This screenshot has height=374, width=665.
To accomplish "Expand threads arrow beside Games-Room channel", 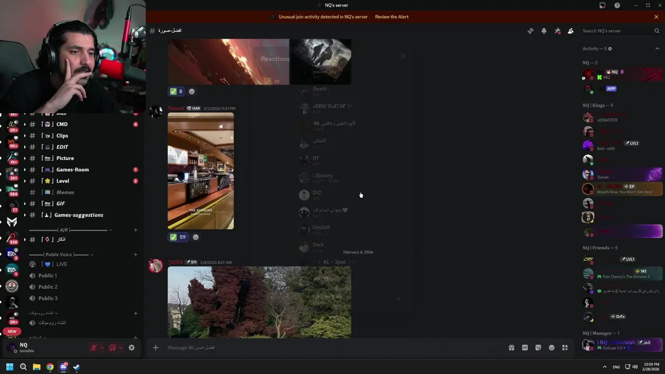I will (x=24, y=170).
